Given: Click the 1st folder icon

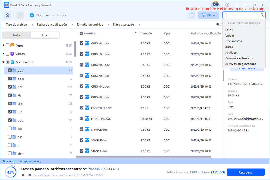Looking at the screenshot, I should tap(15, 129).
